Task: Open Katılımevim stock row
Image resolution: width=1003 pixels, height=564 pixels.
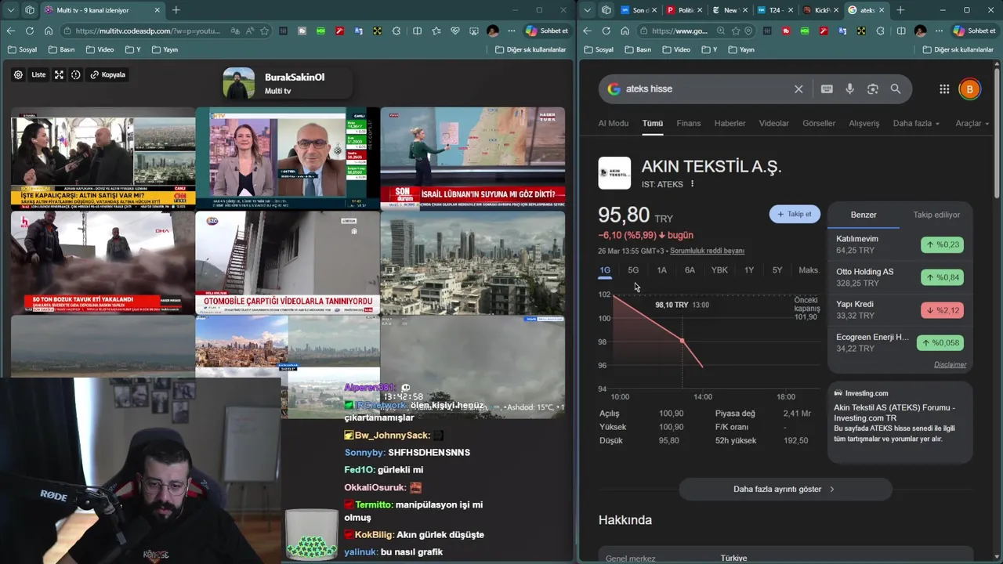Action: coord(900,244)
